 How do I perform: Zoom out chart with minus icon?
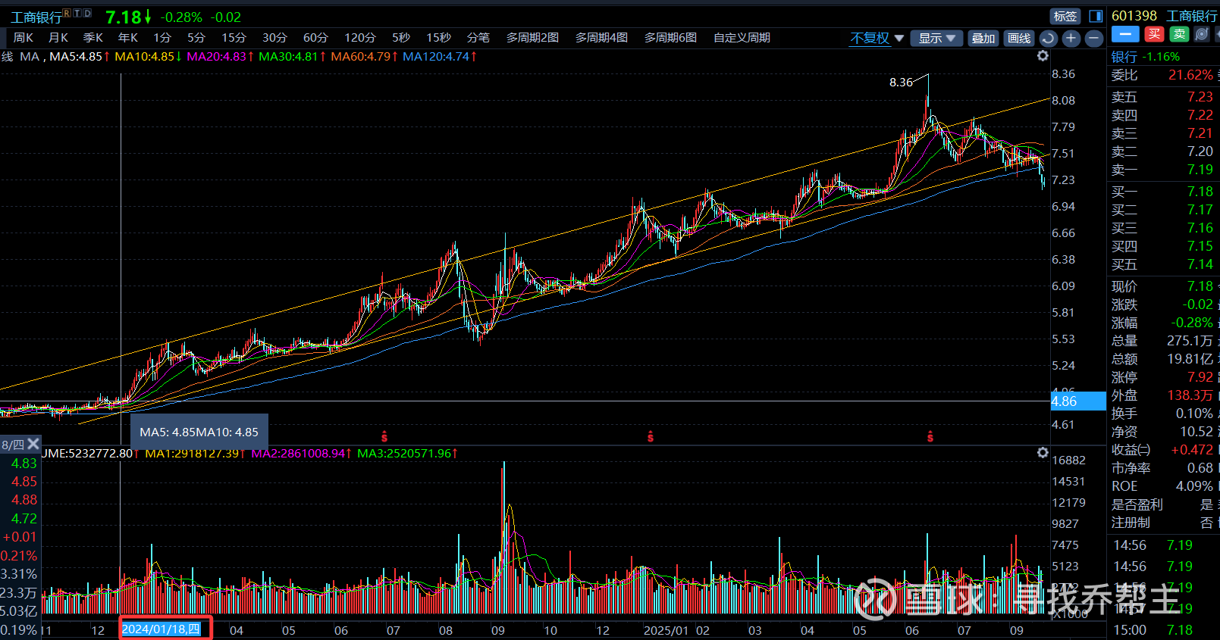tap(1093, 38)
